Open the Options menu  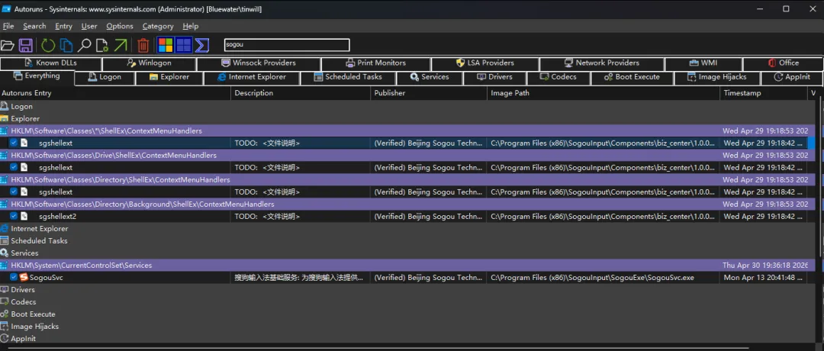tap(120, 26)
